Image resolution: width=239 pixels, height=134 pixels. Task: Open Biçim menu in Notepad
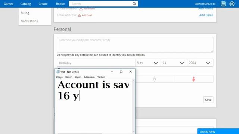78,77
